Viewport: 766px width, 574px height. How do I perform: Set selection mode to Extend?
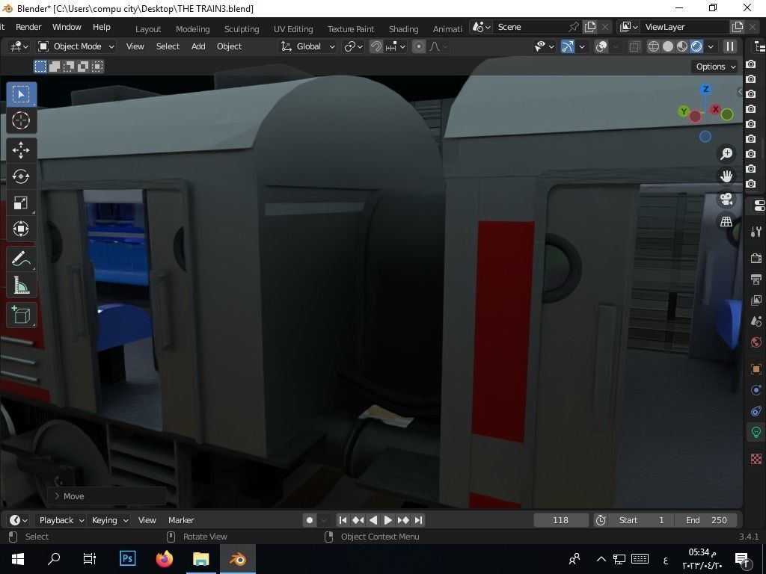point(55,67)
